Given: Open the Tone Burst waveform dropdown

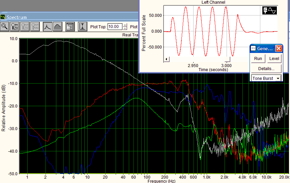Looking at the screenshot, I should pos(278,79).
